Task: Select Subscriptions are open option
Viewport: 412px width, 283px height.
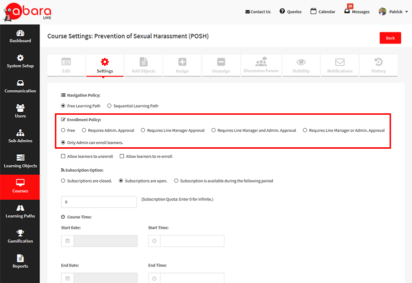Action: coord(121,181)
